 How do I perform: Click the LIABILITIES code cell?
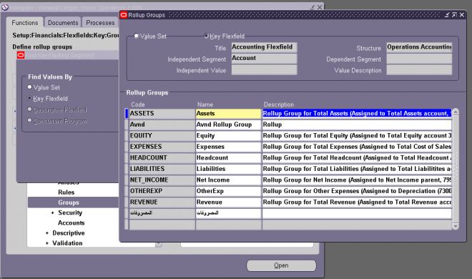point(162,169)
